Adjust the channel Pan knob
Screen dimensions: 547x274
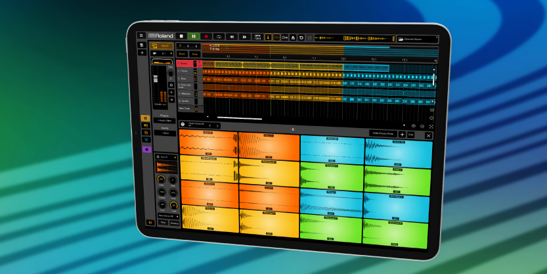pyautogui.click(x=170, y=74)
